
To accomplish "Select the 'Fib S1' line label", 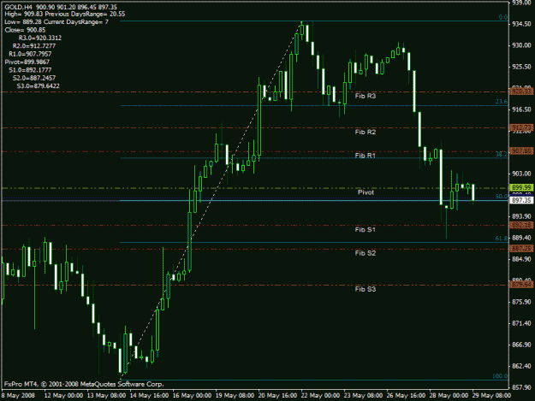I will [x=365, y=230].
